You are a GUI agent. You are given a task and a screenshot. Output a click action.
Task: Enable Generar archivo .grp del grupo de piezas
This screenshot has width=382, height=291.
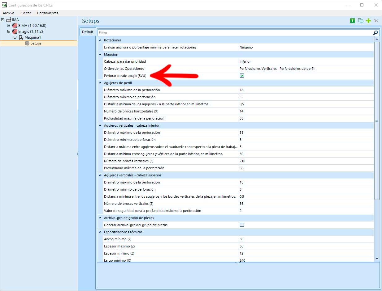coord(242,225)
